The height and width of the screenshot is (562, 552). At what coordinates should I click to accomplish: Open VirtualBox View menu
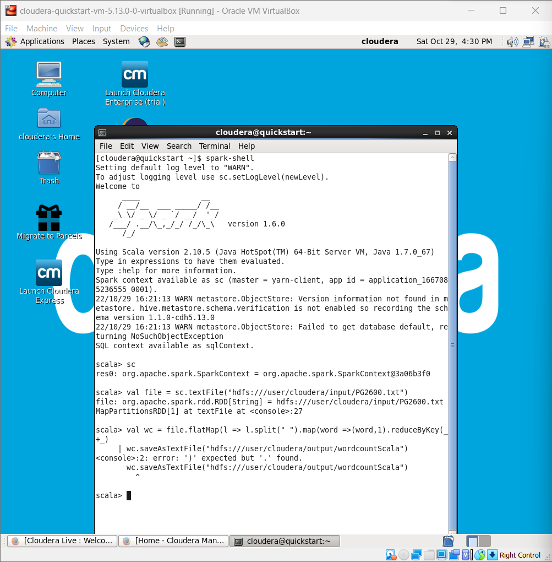(74, 28)
